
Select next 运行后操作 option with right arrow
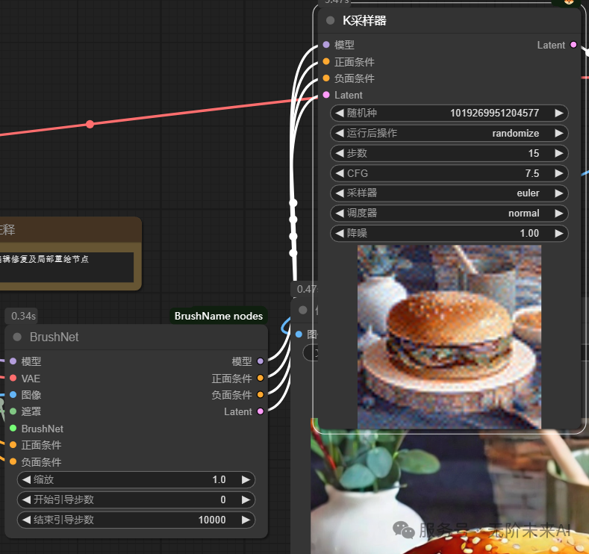tap(559, 133)
